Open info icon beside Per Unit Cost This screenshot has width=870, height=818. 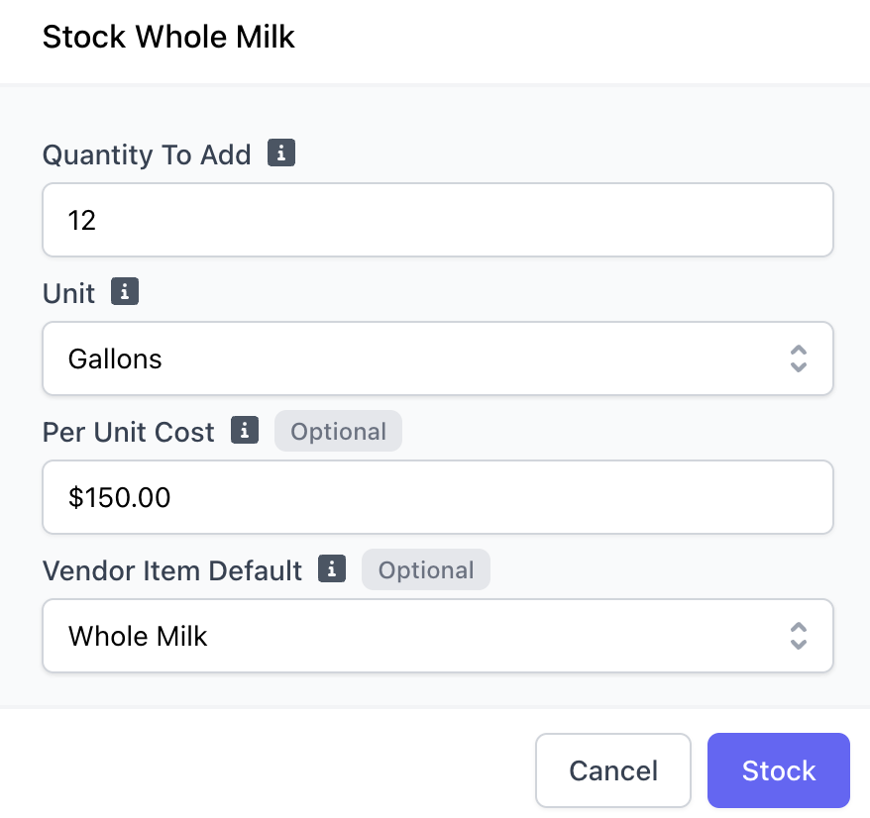click(x=245, y=430)
